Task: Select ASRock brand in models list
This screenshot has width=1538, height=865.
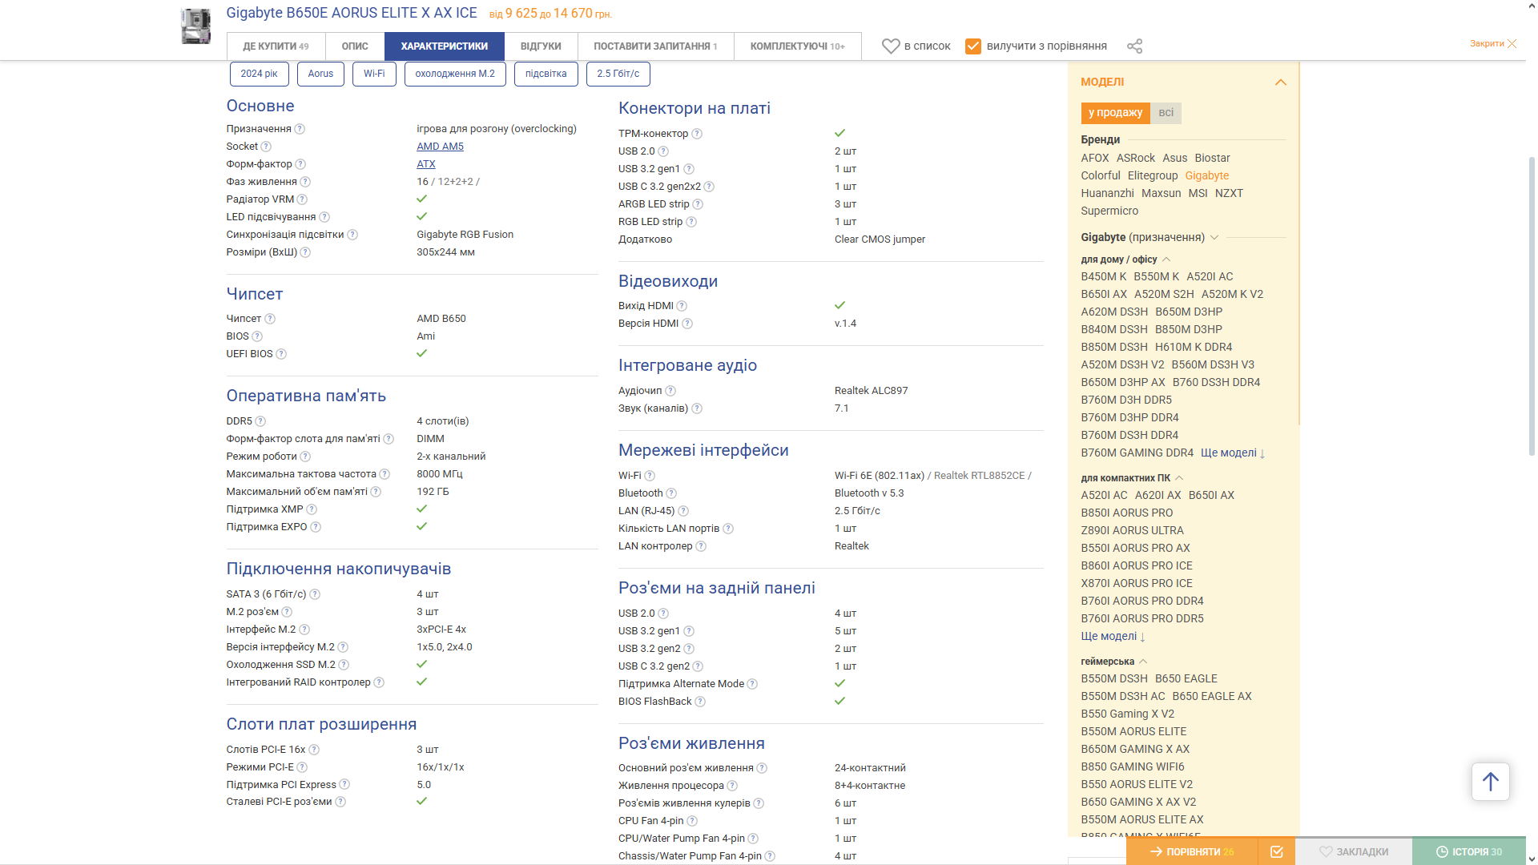Action: click(1136, 159)
